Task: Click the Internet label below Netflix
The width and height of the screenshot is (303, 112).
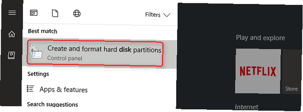Action: point(247,107)
